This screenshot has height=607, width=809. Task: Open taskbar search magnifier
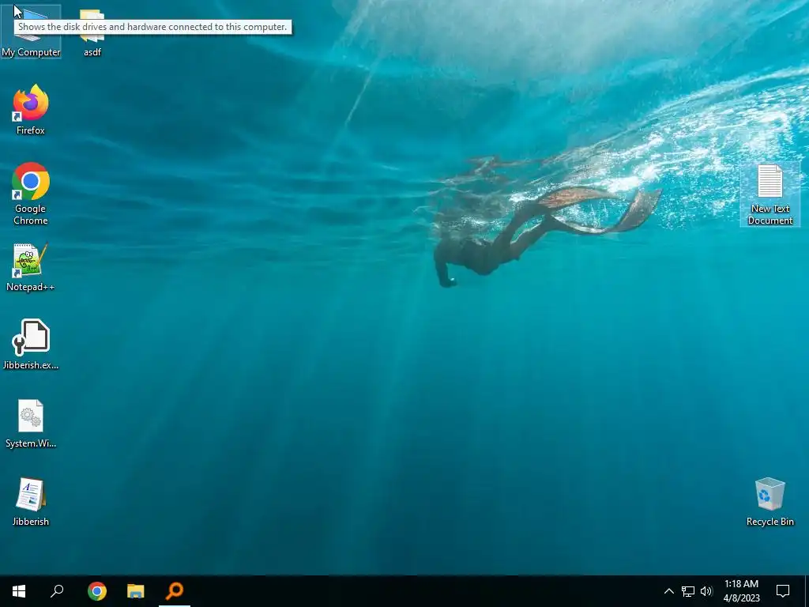pos(57,591)
